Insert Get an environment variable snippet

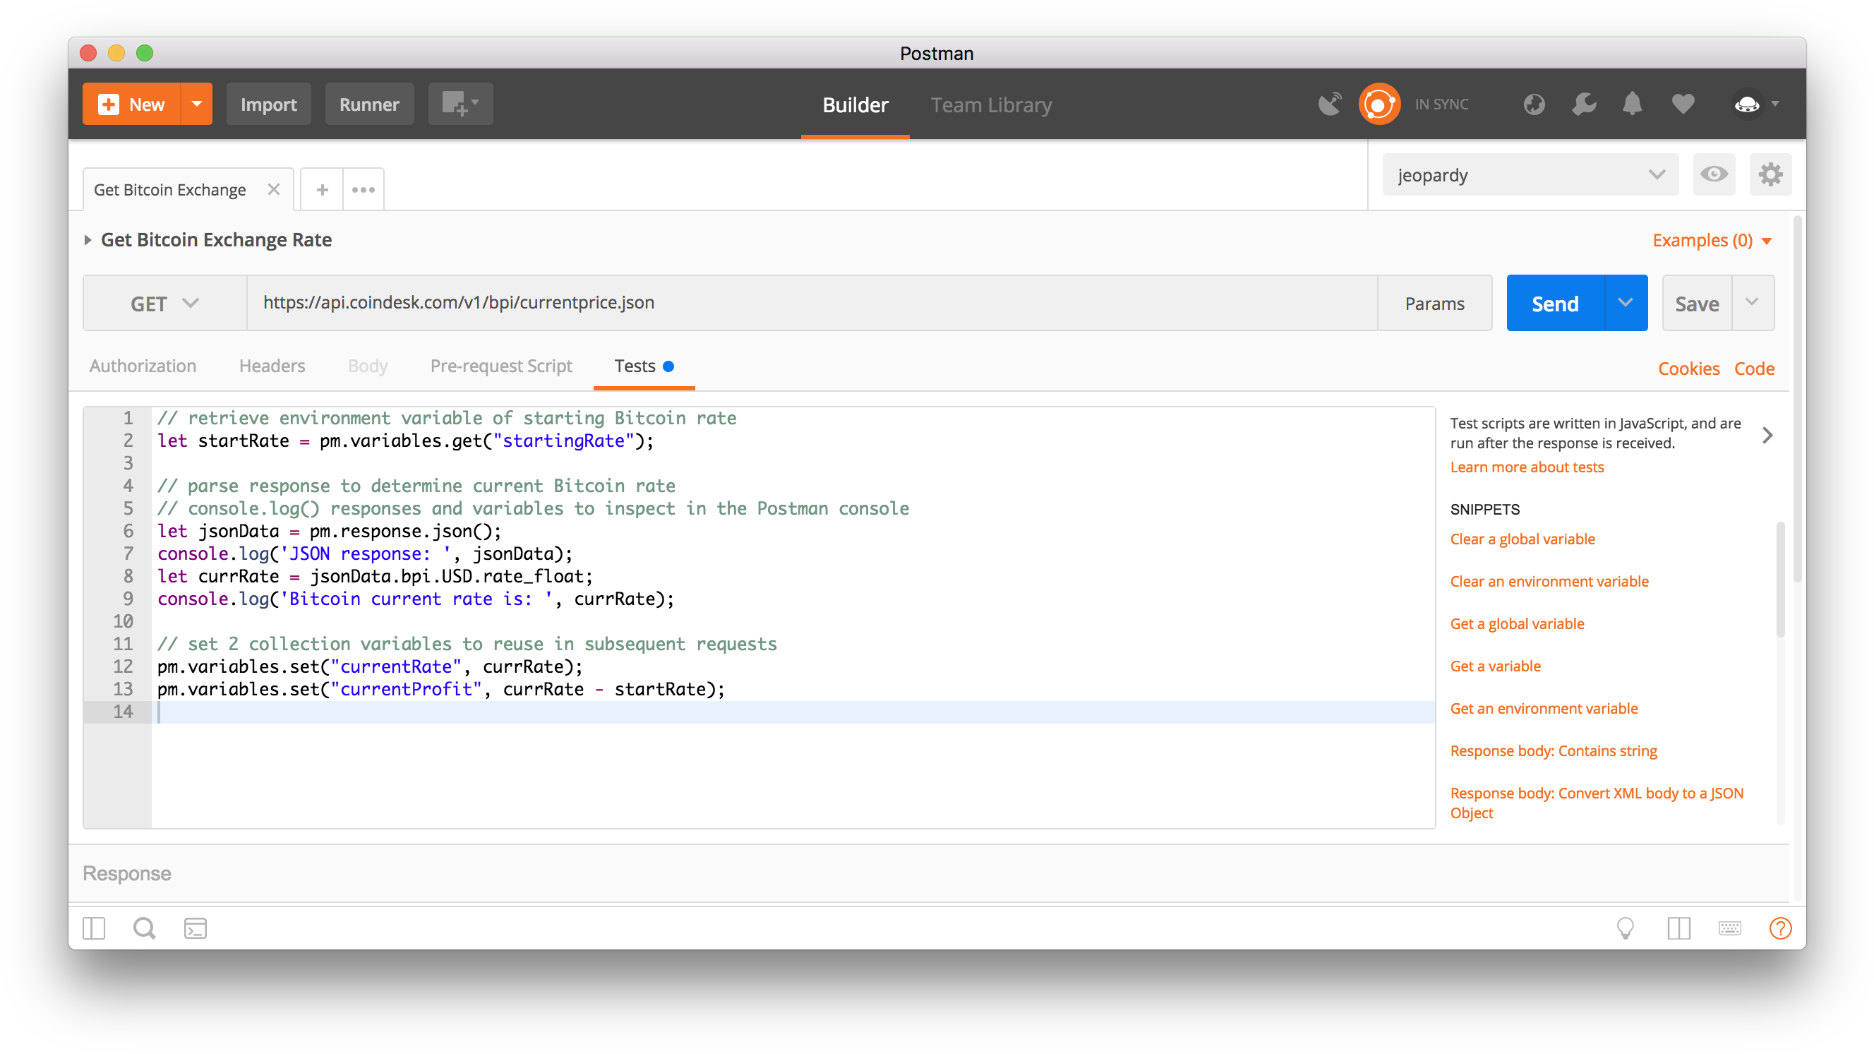point(1544,708)
